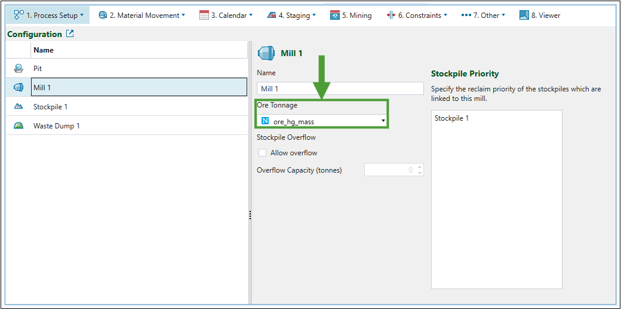Expand the 2. Material Movement menu
Viewport: 621px width, 310px height.
point(142,15)
